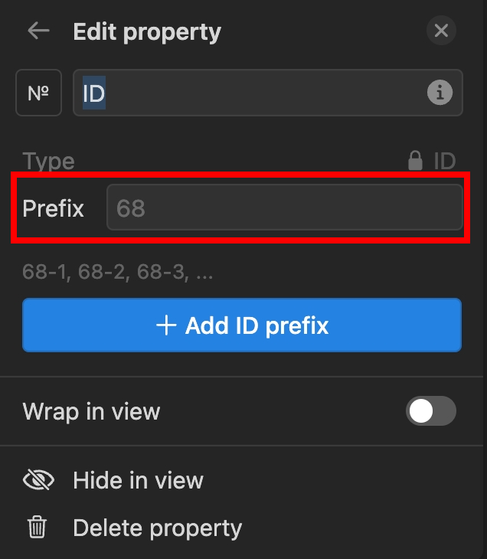
Task: Click the Type row label
Action: [x=49, y=161]
